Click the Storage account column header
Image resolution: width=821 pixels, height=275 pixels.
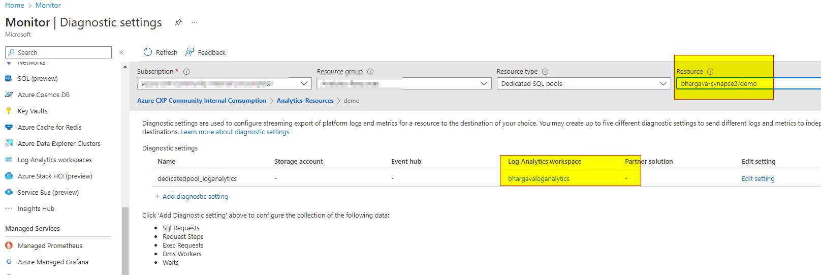pos(299,161)
